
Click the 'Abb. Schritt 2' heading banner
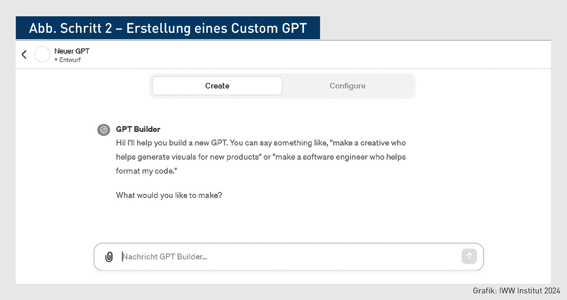pyautogui.click(x=168, y=28)
